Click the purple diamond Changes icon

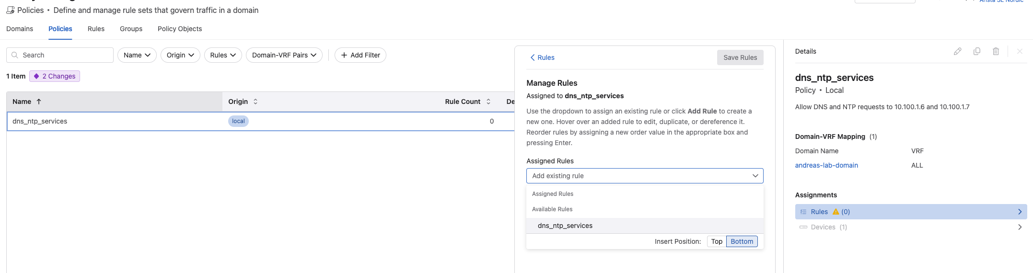tap(36, 76)
